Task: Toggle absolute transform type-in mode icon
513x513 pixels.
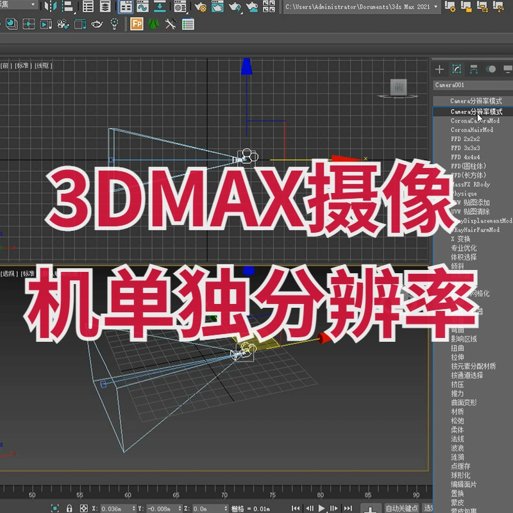Action: pyautogui.click(x=84, y=509)
